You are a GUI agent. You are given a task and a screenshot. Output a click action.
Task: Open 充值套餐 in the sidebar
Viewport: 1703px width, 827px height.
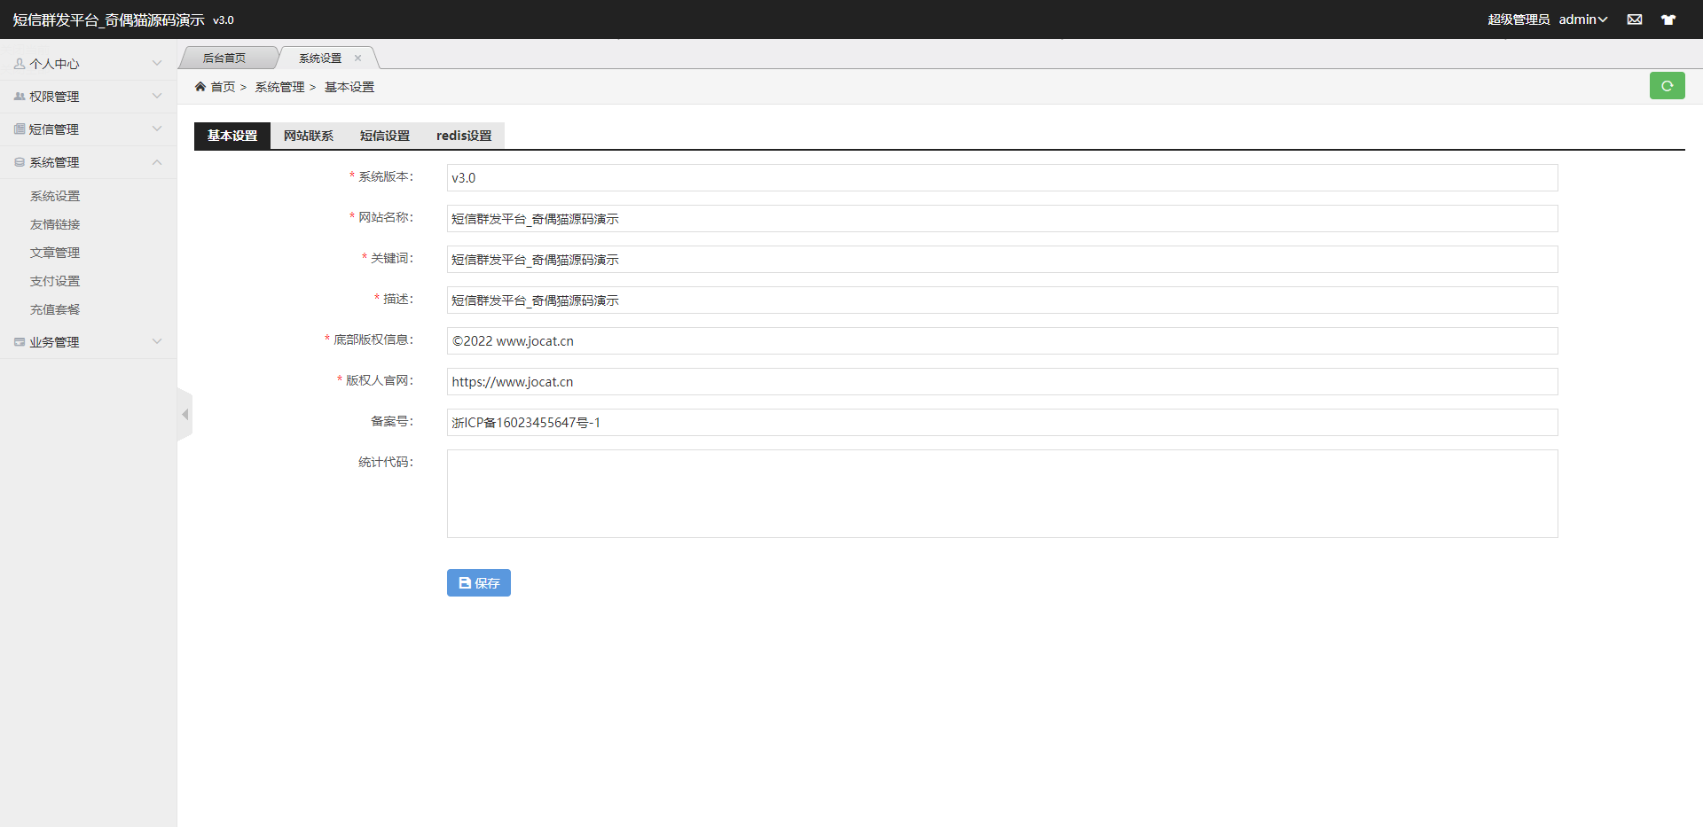[55, 309]
